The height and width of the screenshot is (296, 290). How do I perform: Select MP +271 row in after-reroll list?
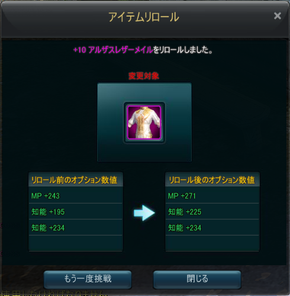(212, 195)
